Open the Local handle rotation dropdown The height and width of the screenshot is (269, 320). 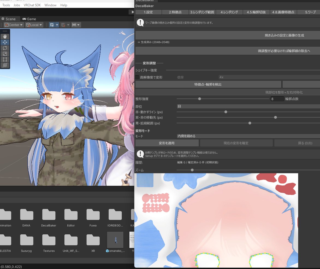(x=34, y=25)
